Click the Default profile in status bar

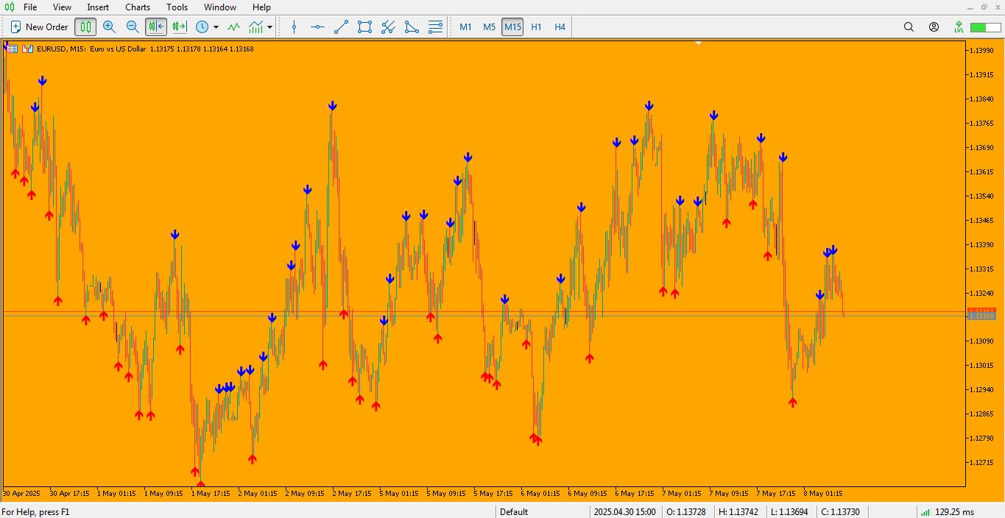514,512
